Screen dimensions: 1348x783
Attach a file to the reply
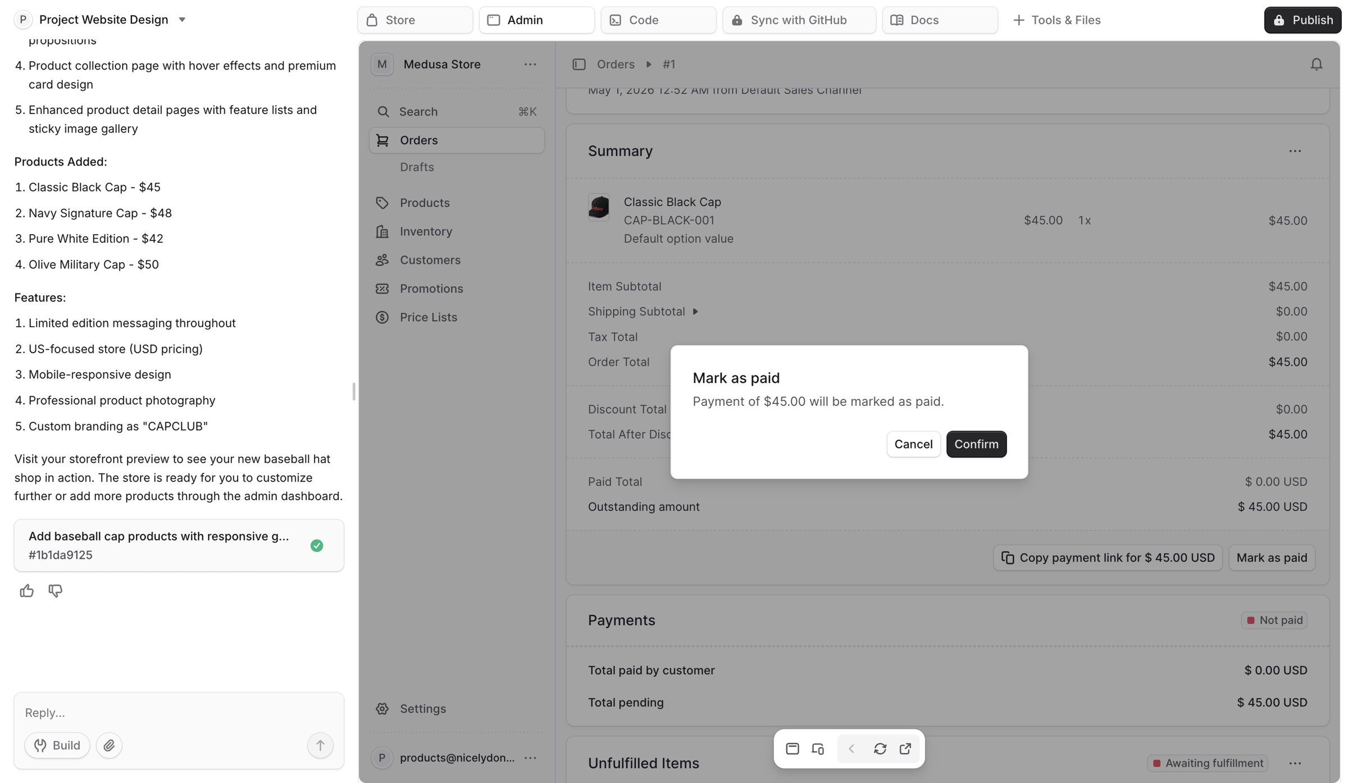[109, 745]
